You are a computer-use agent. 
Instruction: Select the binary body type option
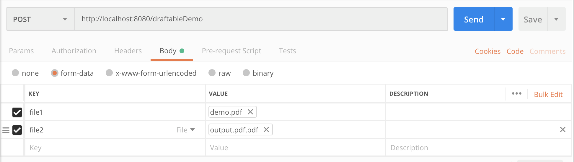point(246,73)
